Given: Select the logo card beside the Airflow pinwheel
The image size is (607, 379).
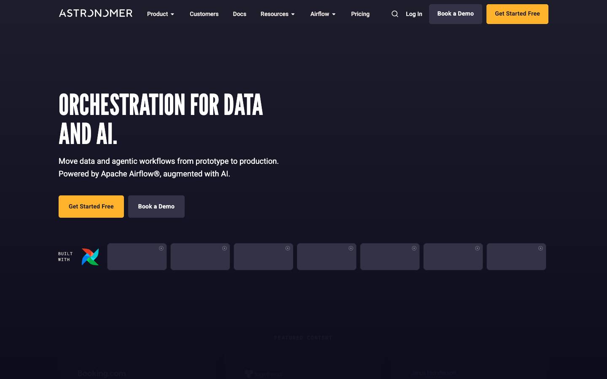Looking at the screenshot, I should click(x=137, y=256).
